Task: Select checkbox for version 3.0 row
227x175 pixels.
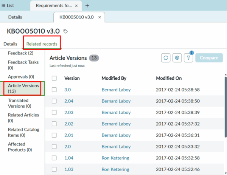Action: pos(54,90)
